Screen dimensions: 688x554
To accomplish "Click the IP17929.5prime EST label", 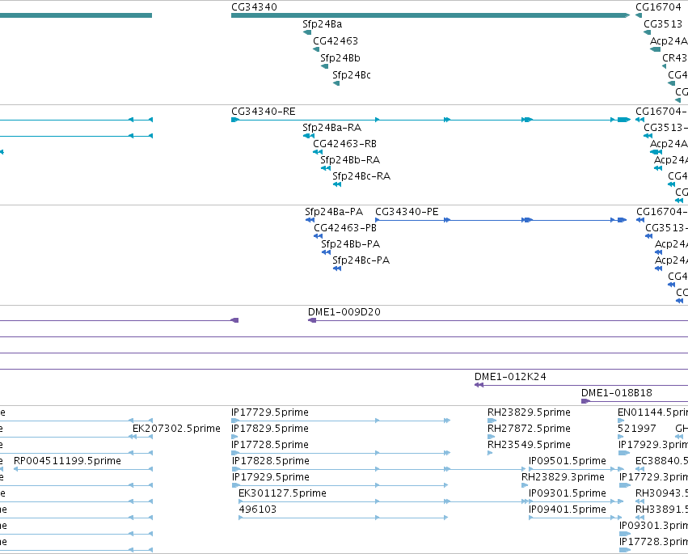I will tap(271, 477).
